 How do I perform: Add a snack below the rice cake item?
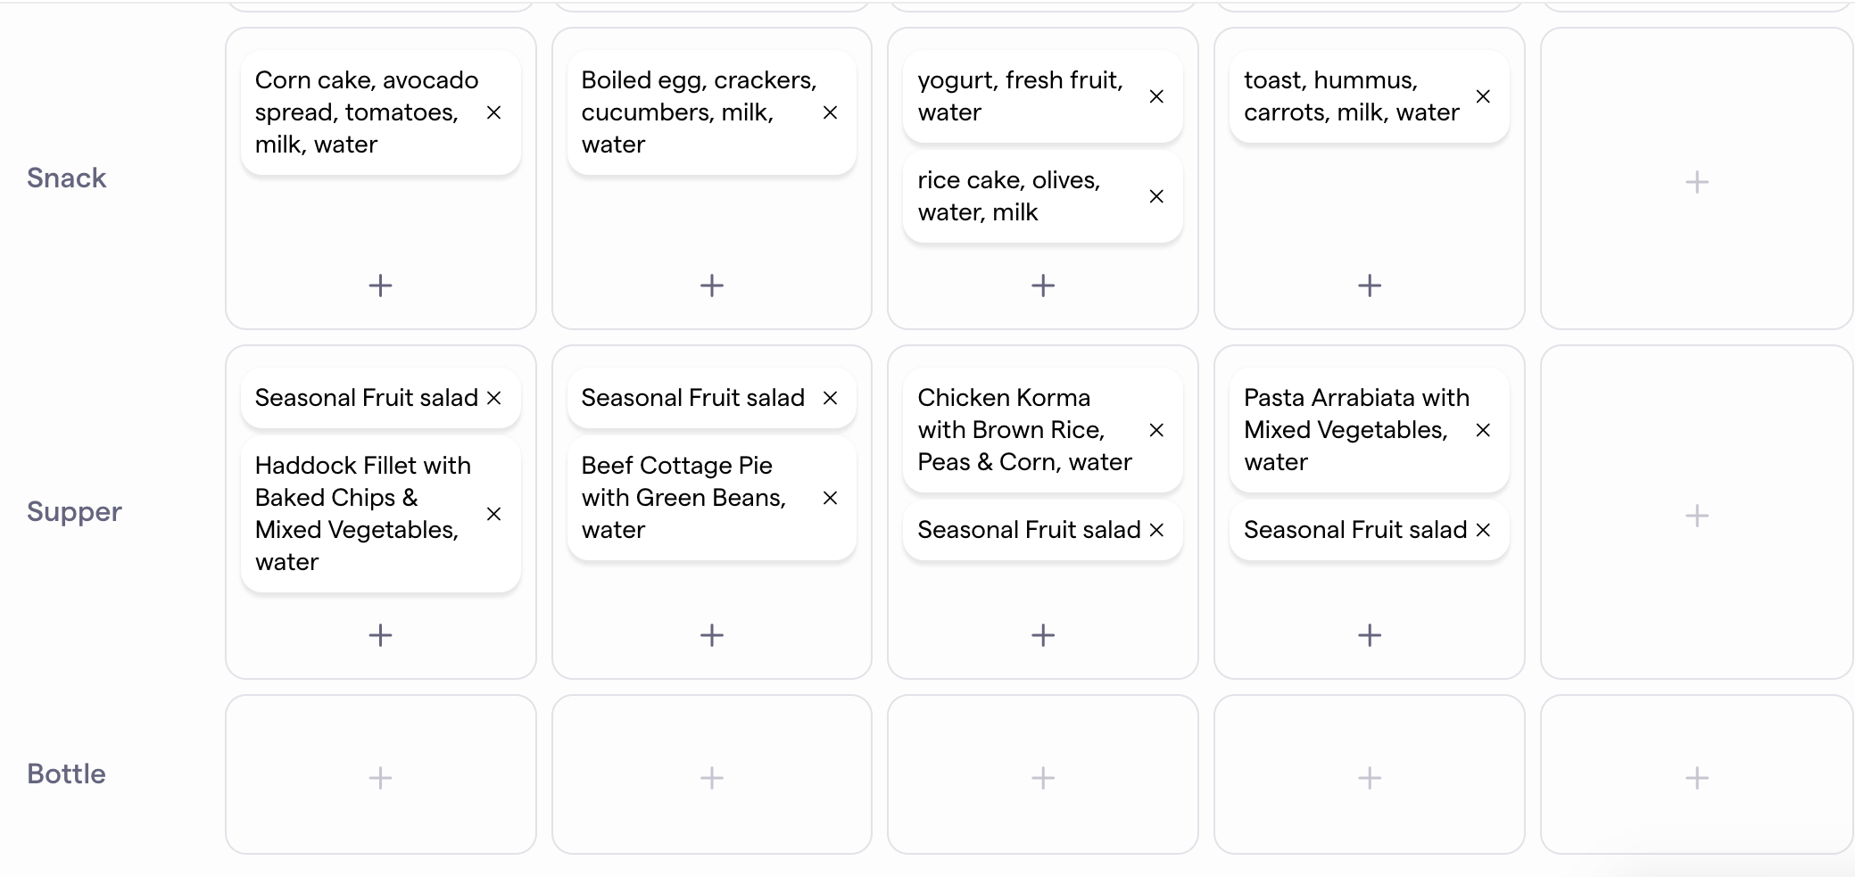[x=1043, y=285]
